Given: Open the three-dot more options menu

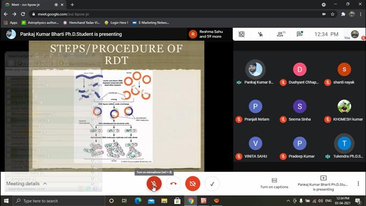Looking at the screenshot, I should (358, 183).
